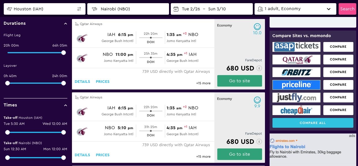The width and height of the screenshot is (358, 166).
Task: Open DETAILS tab of first flight result
Action: coord(82,81)
